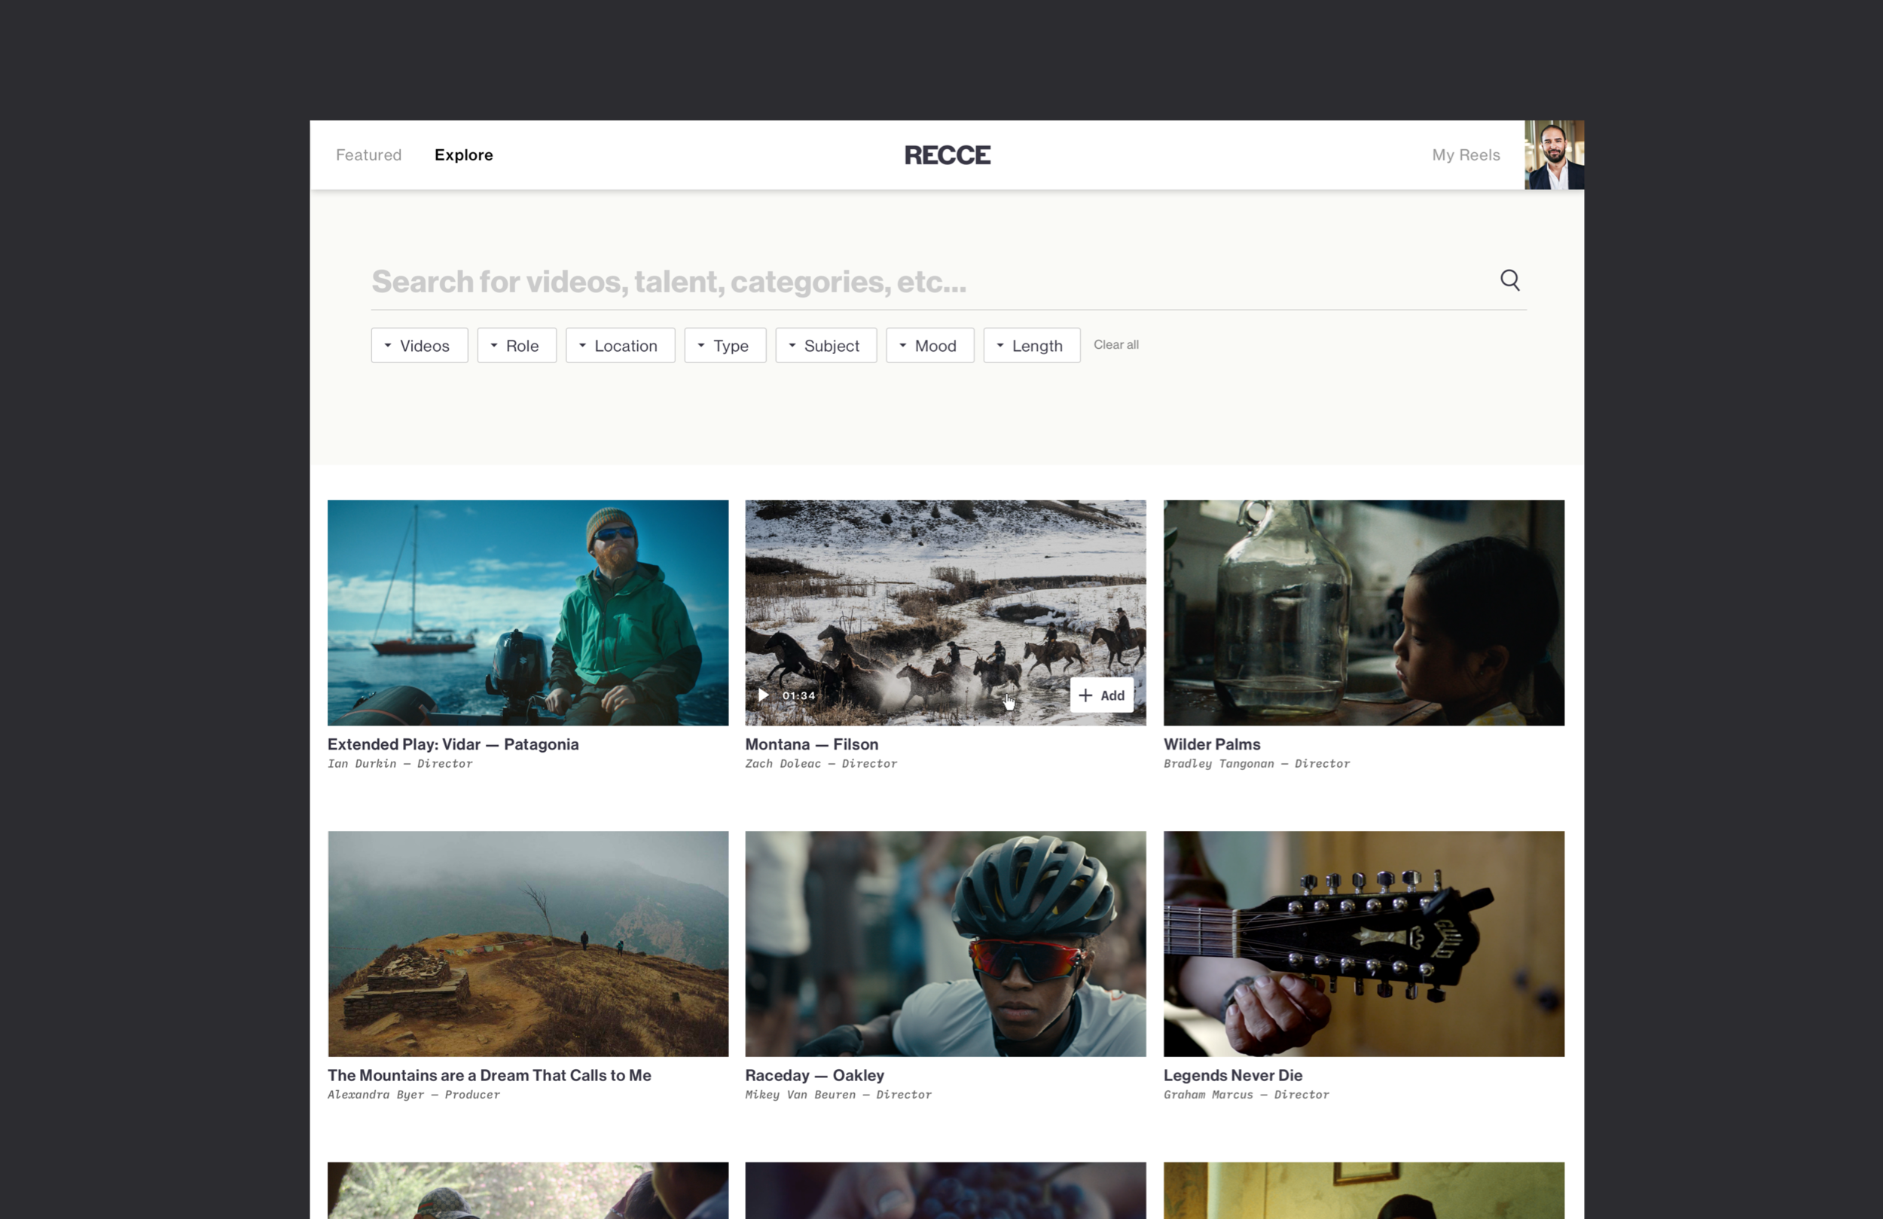
Task: Play the Montana — Filson video
Action: click(764, 695)
